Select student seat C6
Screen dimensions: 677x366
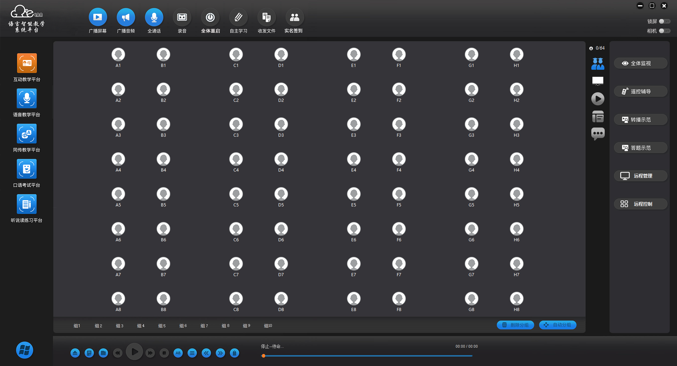click(236, 232)
